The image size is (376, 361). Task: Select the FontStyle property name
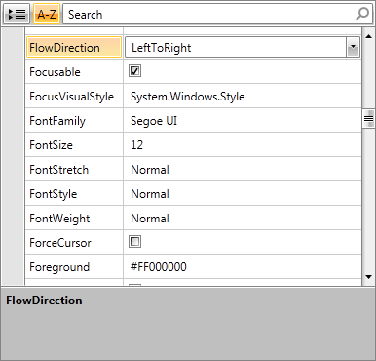(x=54, y=194)
